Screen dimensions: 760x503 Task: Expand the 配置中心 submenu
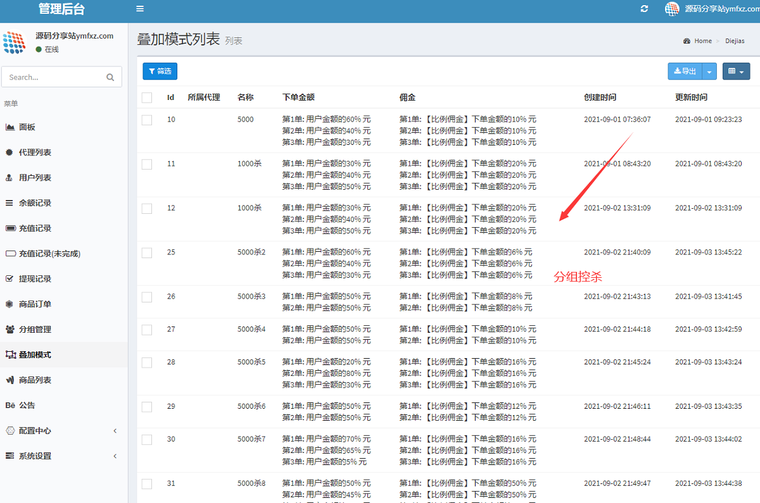[x=35, y=431]
